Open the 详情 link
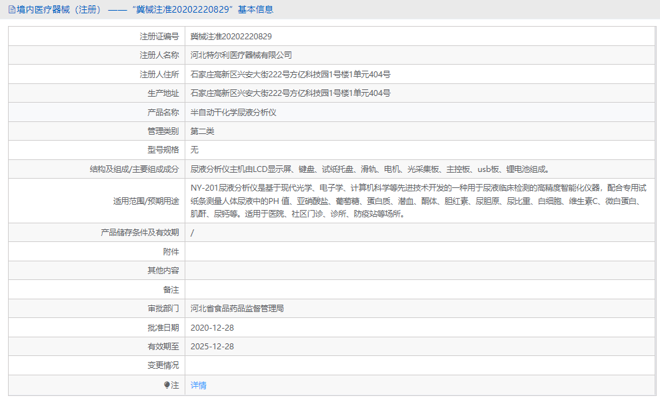Image resolution: width=660 pixels, height=400 pixels. click(x=198, y=385)
